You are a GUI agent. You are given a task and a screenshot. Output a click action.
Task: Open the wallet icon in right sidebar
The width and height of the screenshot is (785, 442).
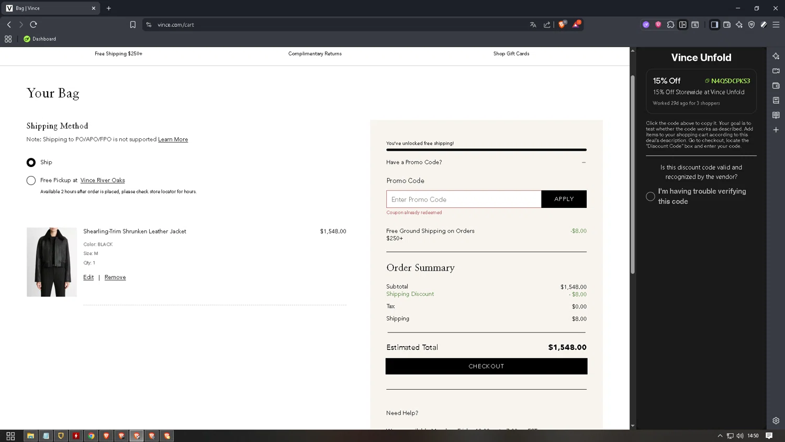tap(776, 85)
